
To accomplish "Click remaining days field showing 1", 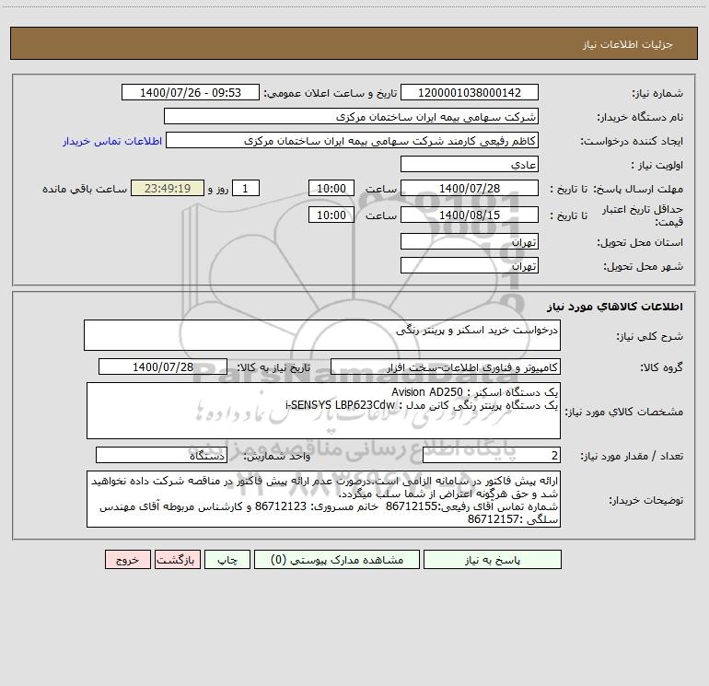I will click(246, 188).
